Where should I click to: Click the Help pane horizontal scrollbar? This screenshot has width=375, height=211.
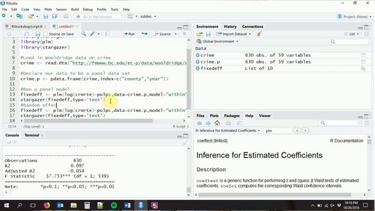pyautogui.click(x=275, y=195)
